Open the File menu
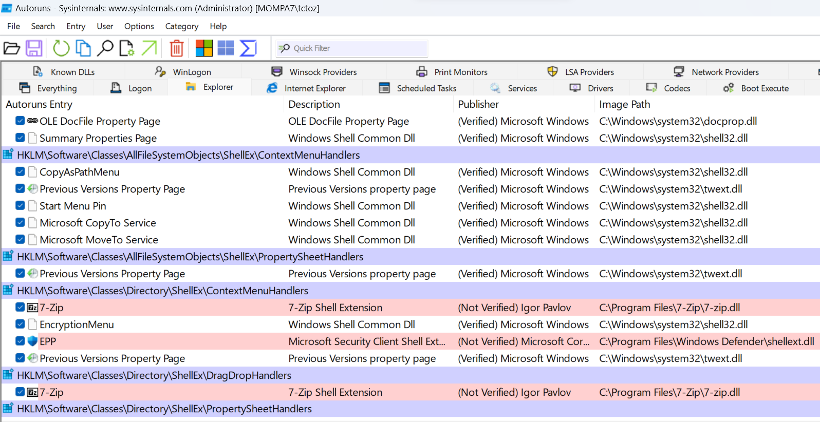Viewport: 820px width, 422px height. click(x=13, y=26)
